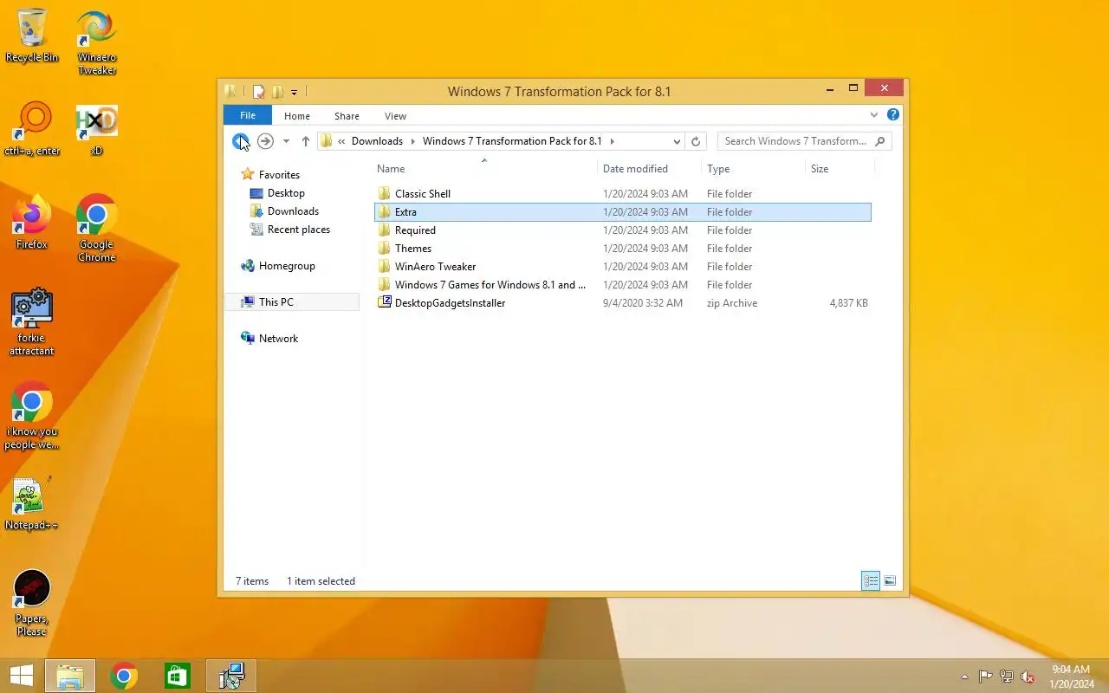Image resolution: width=1109 pixels, height=693 pixels.
Task: Click the Windows Start button
Action: (x=21, y=676)
